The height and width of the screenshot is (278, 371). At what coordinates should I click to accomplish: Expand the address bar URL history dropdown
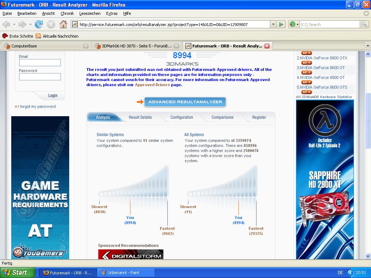273,24
